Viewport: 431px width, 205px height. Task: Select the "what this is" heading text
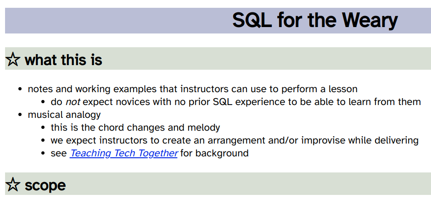point(63,60)
